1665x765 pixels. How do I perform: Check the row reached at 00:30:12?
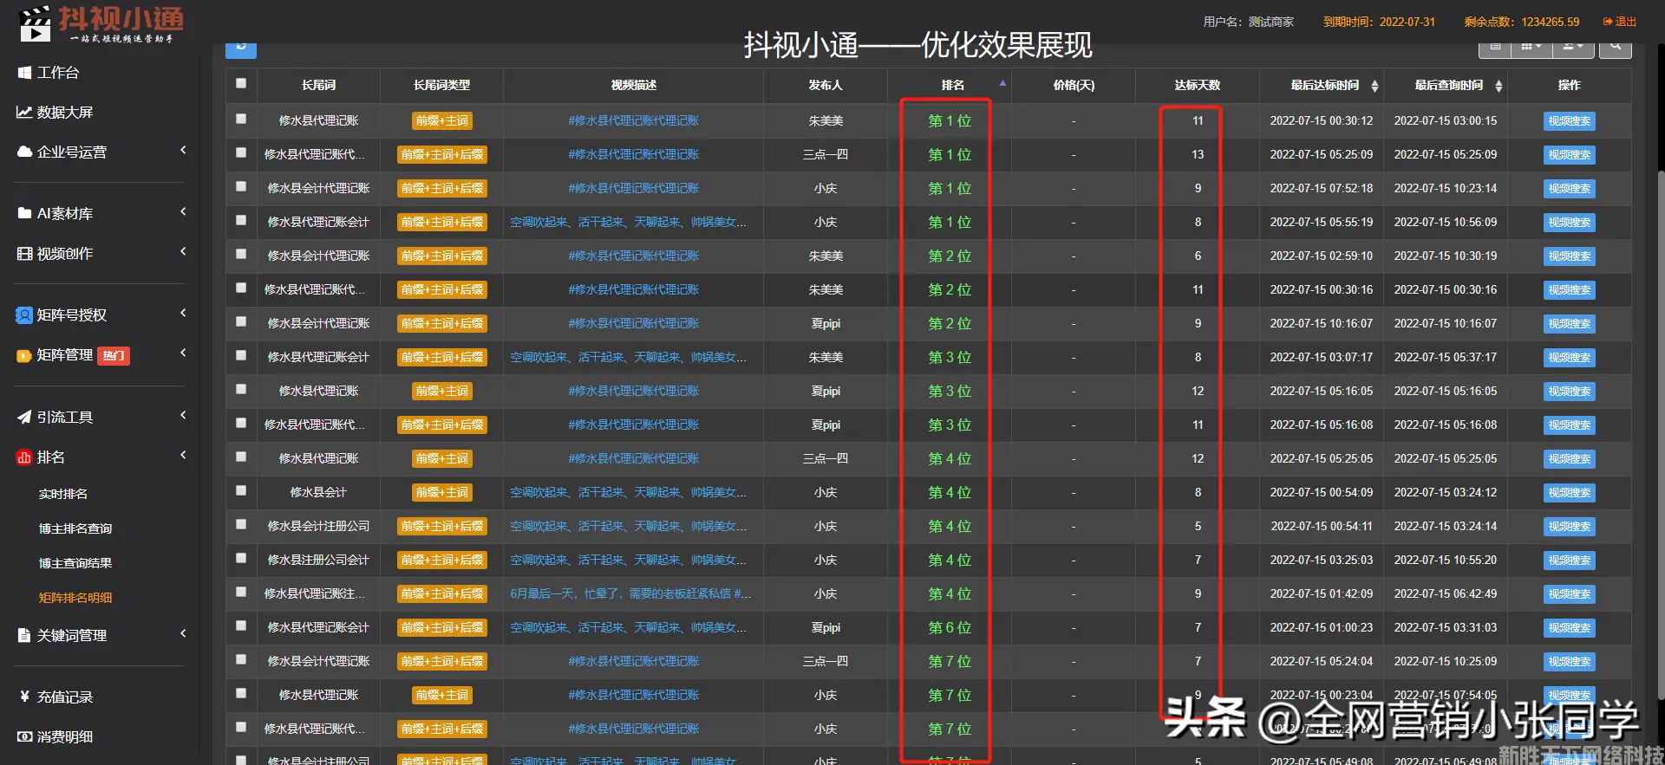click(241, 120)
